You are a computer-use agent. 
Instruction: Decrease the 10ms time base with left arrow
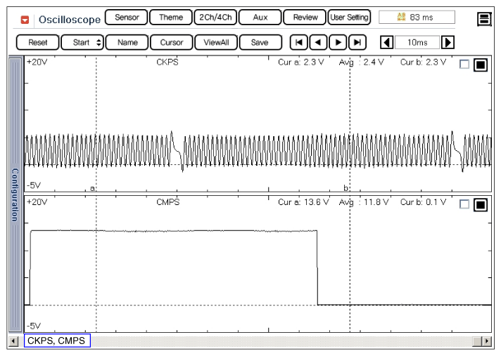coord(386,42)
